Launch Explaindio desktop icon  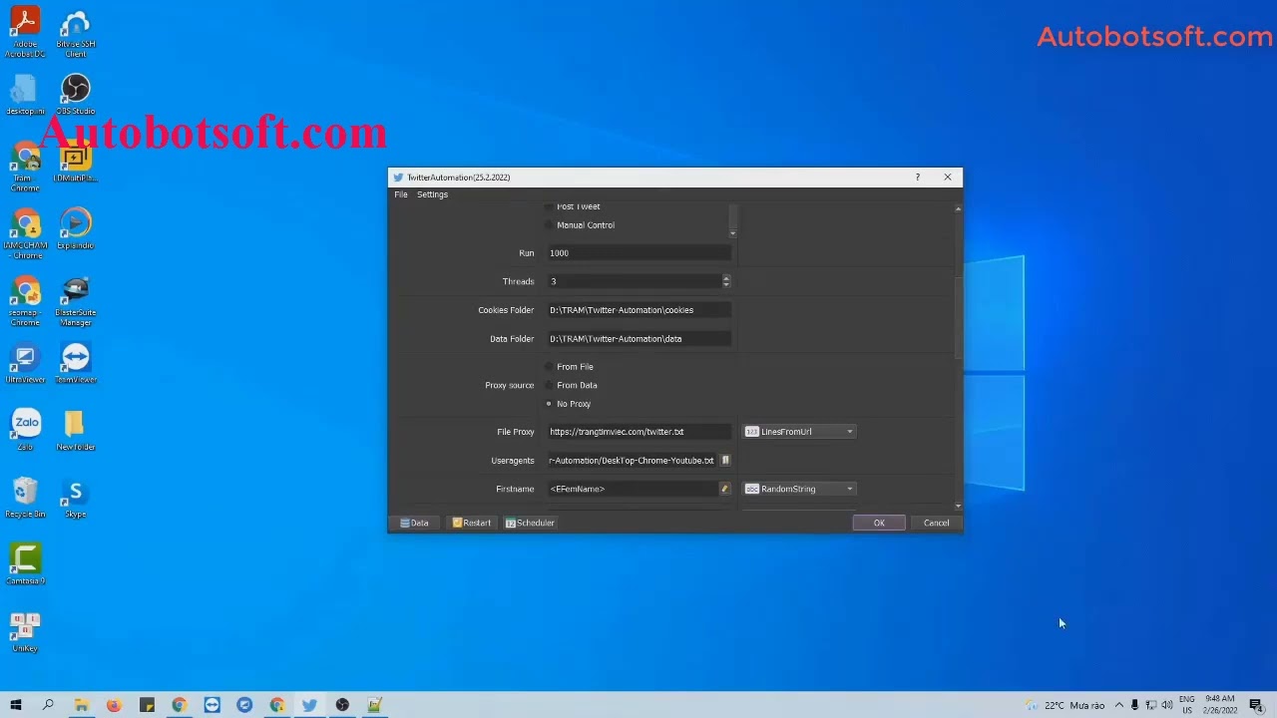pyautogui.click(x=76, y=228)
